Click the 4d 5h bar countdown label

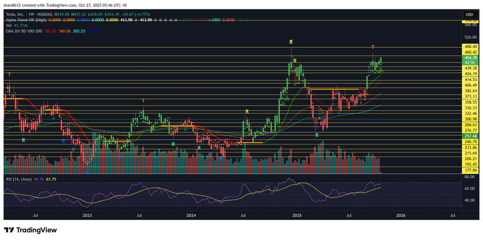pos(470,63)
